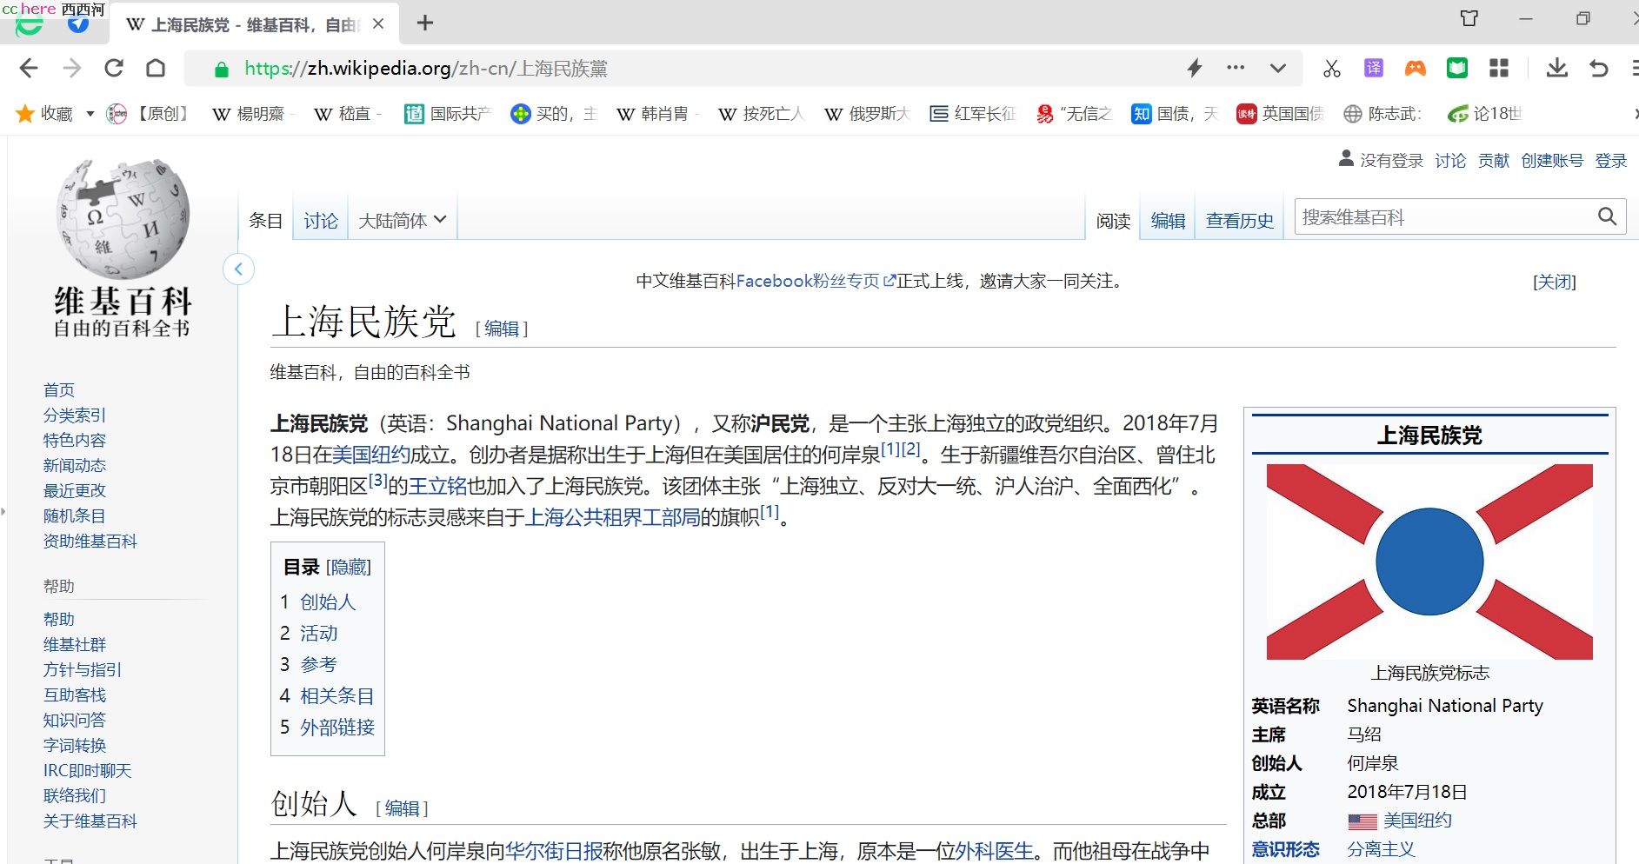Image resolution: width=1639 pixels, height=864 pixels.
Task: Collapse the sidebar with chevron button
Action: [x=238, y=269]
